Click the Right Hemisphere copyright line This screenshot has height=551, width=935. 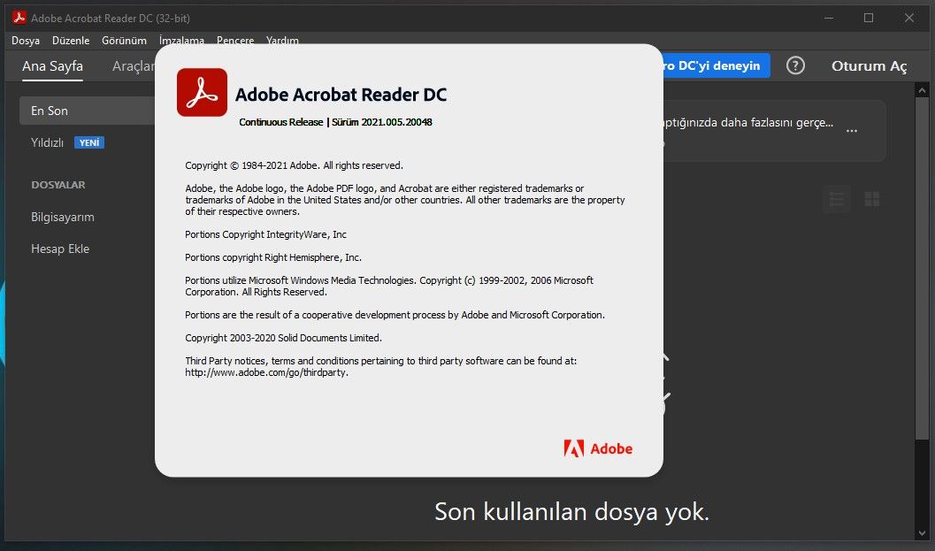click(x=273, y=257)
